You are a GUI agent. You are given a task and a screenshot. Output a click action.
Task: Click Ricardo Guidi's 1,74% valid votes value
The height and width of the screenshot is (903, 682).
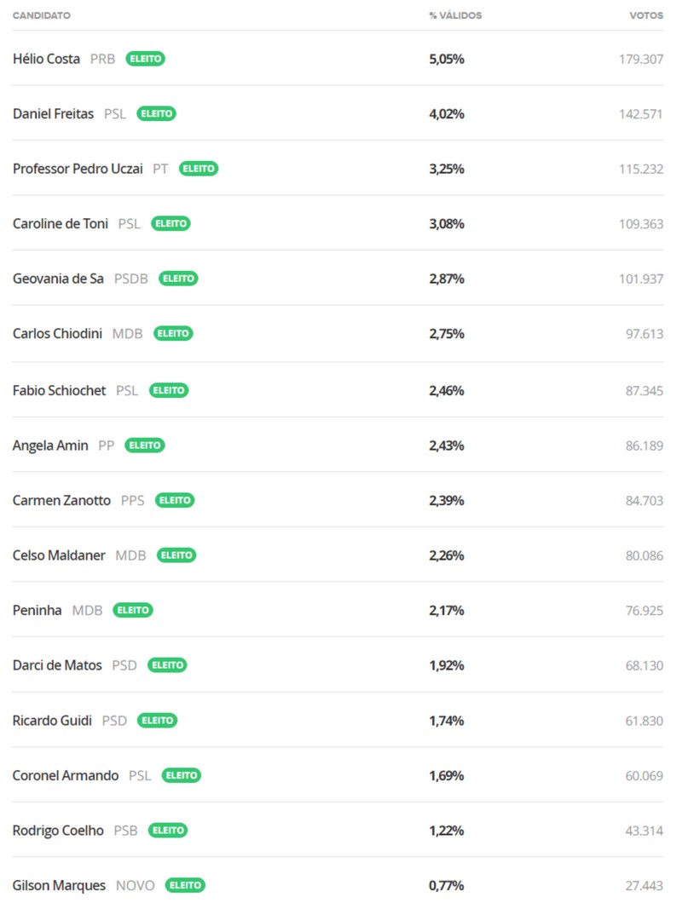(447, 721)
